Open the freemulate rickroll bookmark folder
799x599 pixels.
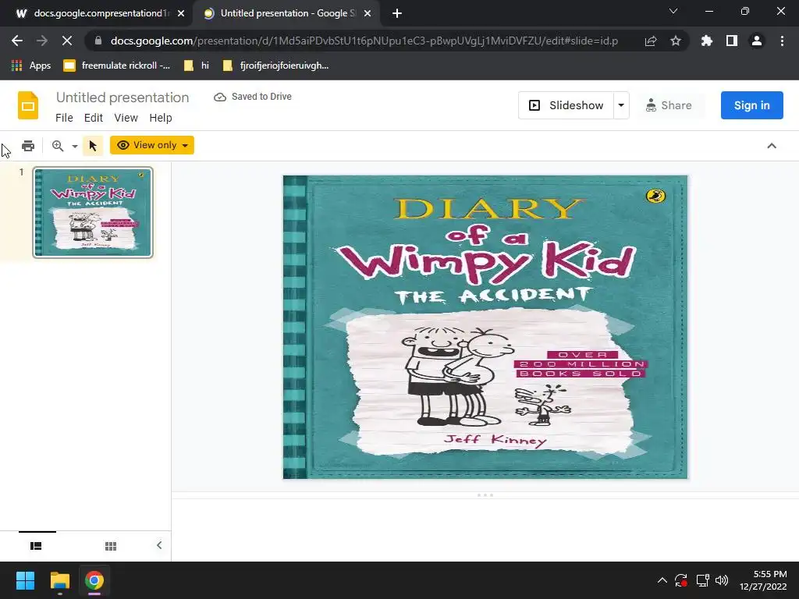pyautogui.click(x=117, y=66)
